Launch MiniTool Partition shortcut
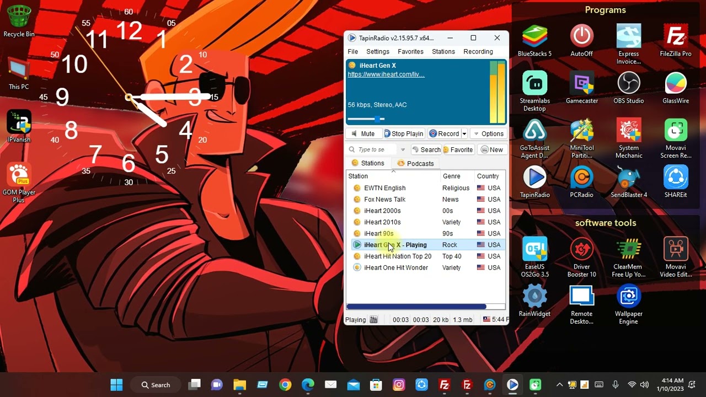Screen dimensions: 706x397 (x=581, y=139)
